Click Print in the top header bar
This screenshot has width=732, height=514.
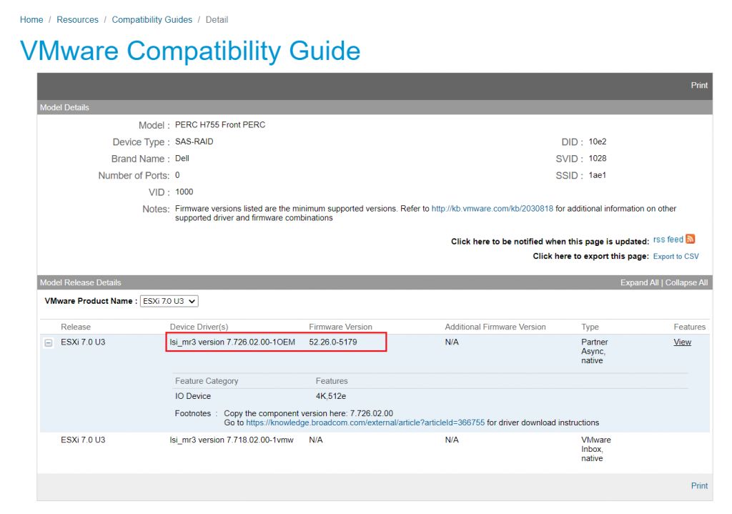(699, 85)
